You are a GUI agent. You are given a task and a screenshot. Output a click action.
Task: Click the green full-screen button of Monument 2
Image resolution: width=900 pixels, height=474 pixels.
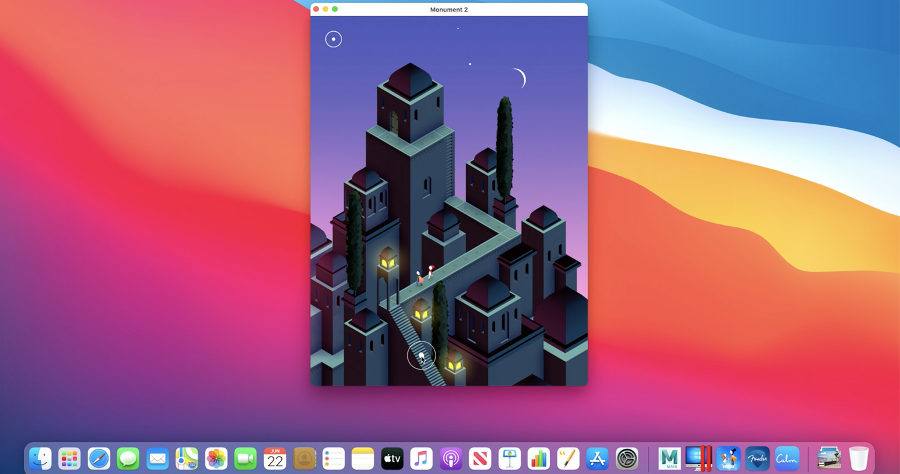click(x=335, y=9)
